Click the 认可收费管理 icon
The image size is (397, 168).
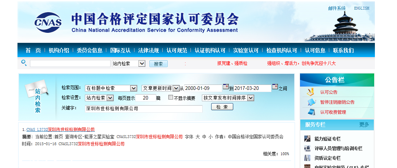pos(311,112)
